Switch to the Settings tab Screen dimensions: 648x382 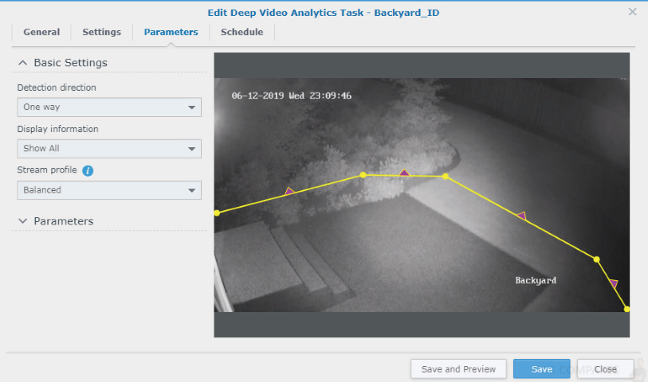102,32
